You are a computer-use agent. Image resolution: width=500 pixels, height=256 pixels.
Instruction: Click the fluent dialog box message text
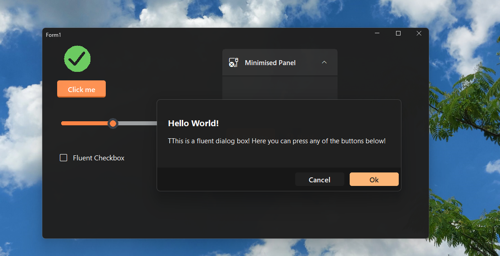(x=277, y=141)
